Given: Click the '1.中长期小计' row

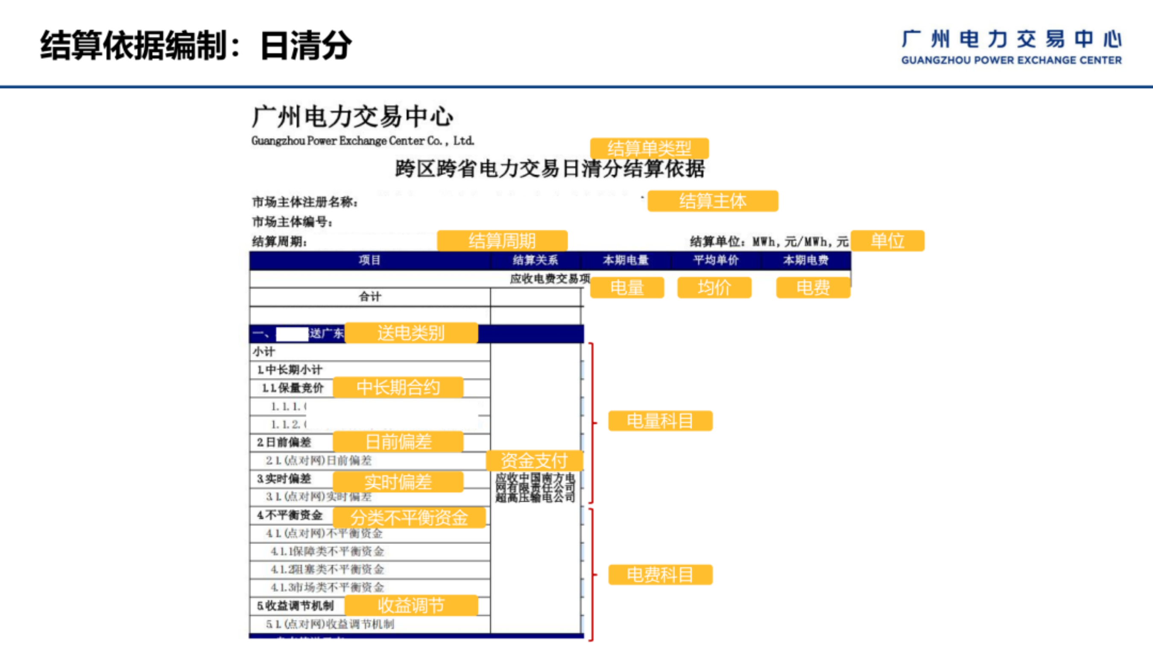Looking at the screenshot, I should pyautogui.click(x=370, y=370).
